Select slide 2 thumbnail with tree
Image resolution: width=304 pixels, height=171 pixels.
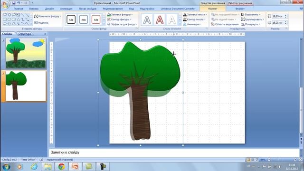tap(26, 86)
